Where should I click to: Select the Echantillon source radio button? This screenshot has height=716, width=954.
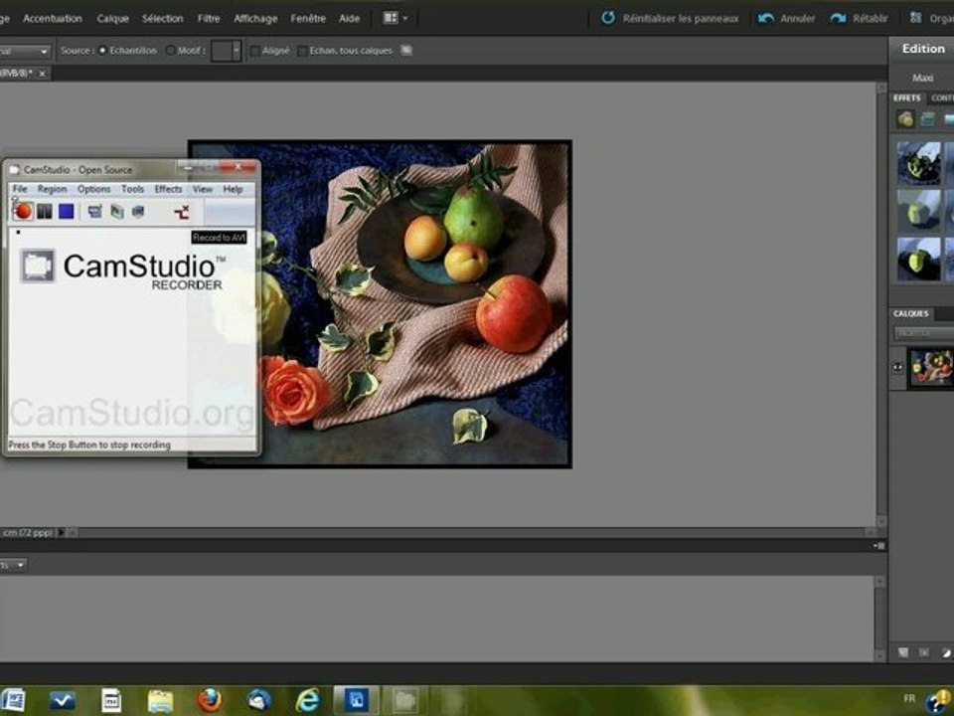[103, 51]
